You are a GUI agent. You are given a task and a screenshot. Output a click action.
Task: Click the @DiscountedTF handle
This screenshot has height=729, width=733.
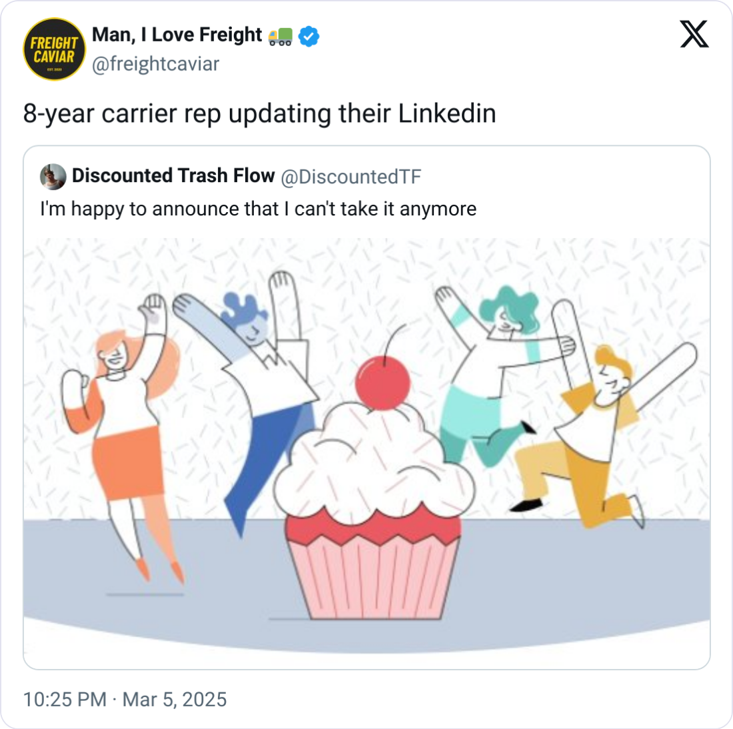(351, 177)
